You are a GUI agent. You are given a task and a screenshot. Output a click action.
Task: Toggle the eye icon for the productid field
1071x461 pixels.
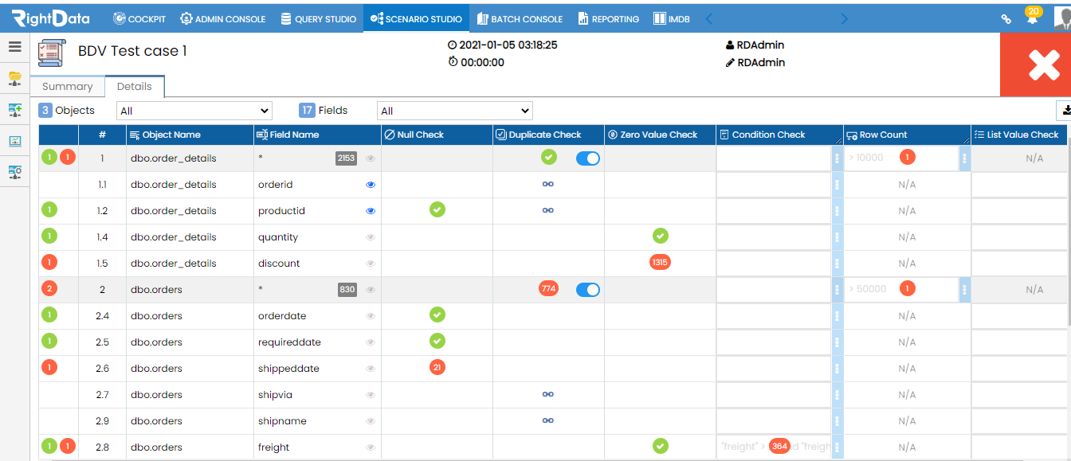pos(371,211)
